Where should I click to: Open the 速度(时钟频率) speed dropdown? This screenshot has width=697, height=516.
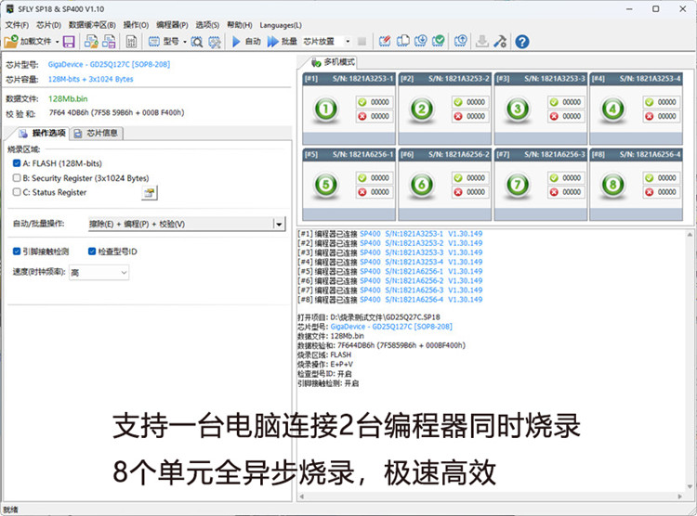click(99, 272)
